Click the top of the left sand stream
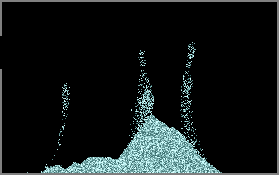The image size is (279, 175). click(66, 86)
